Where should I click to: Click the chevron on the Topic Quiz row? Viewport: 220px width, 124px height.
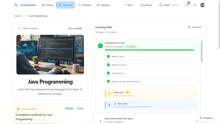click(x=195, y=105)
